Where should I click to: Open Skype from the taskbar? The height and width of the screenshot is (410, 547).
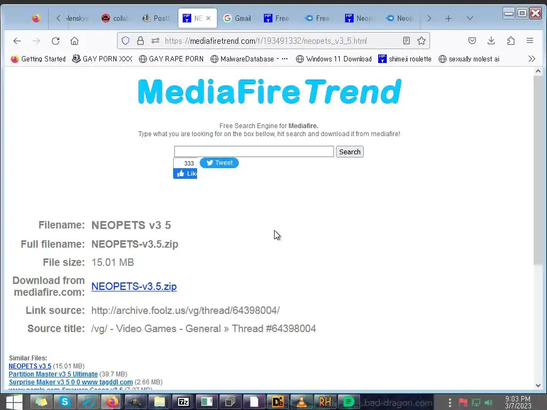pos(65,401)
